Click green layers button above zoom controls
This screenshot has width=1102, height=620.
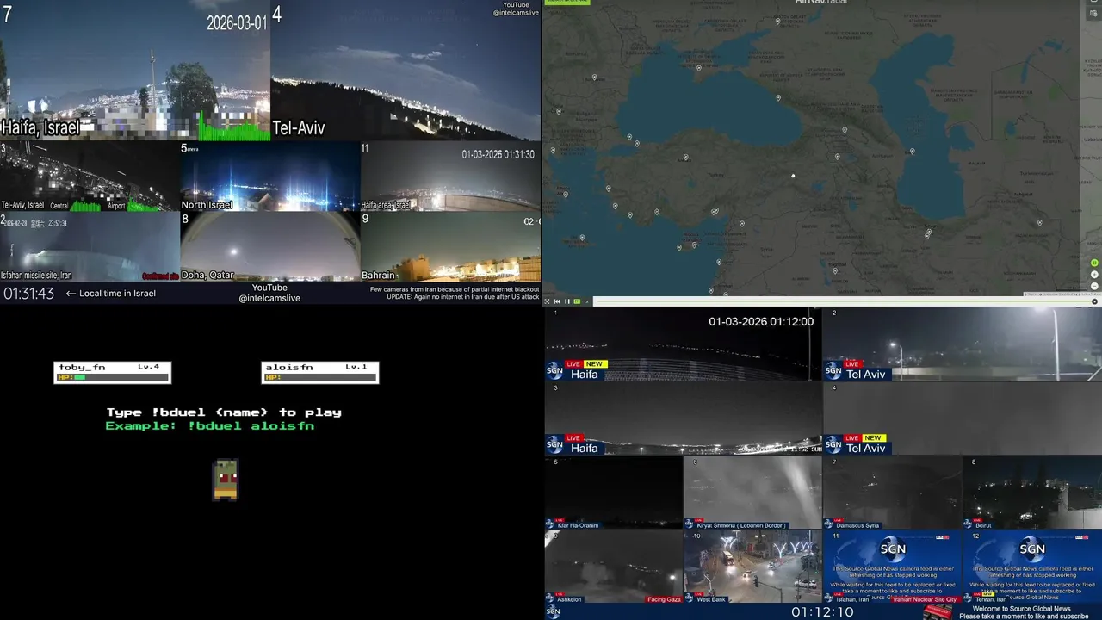coord(1094,263)
